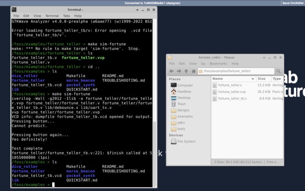Go forward in Thunar navigation

click(x=179, y=71)
